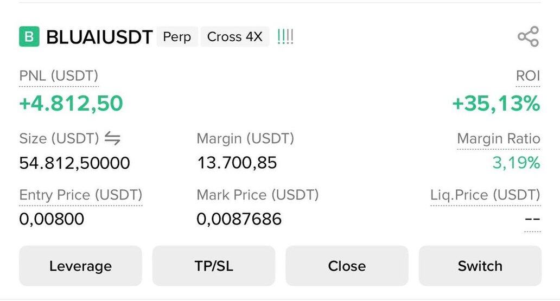The width and height of the screenshot is (560, 301).
Task: Tap the liquidation price dashes value
Action: pyautogui.click(x=532, y=220)
